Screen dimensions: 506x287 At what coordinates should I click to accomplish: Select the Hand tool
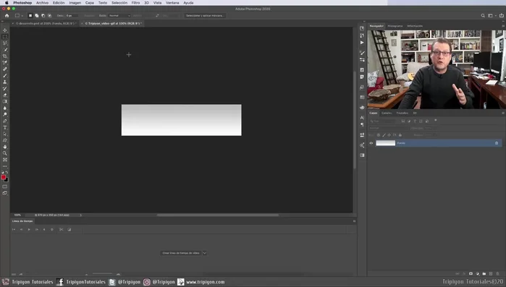5,147
